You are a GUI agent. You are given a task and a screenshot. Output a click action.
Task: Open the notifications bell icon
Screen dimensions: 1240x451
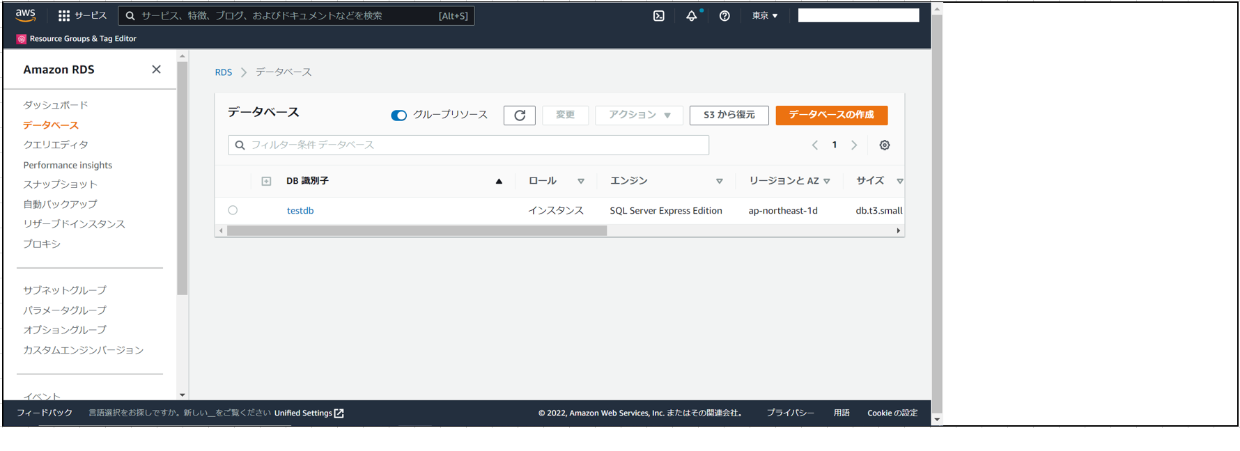[692, 15]
